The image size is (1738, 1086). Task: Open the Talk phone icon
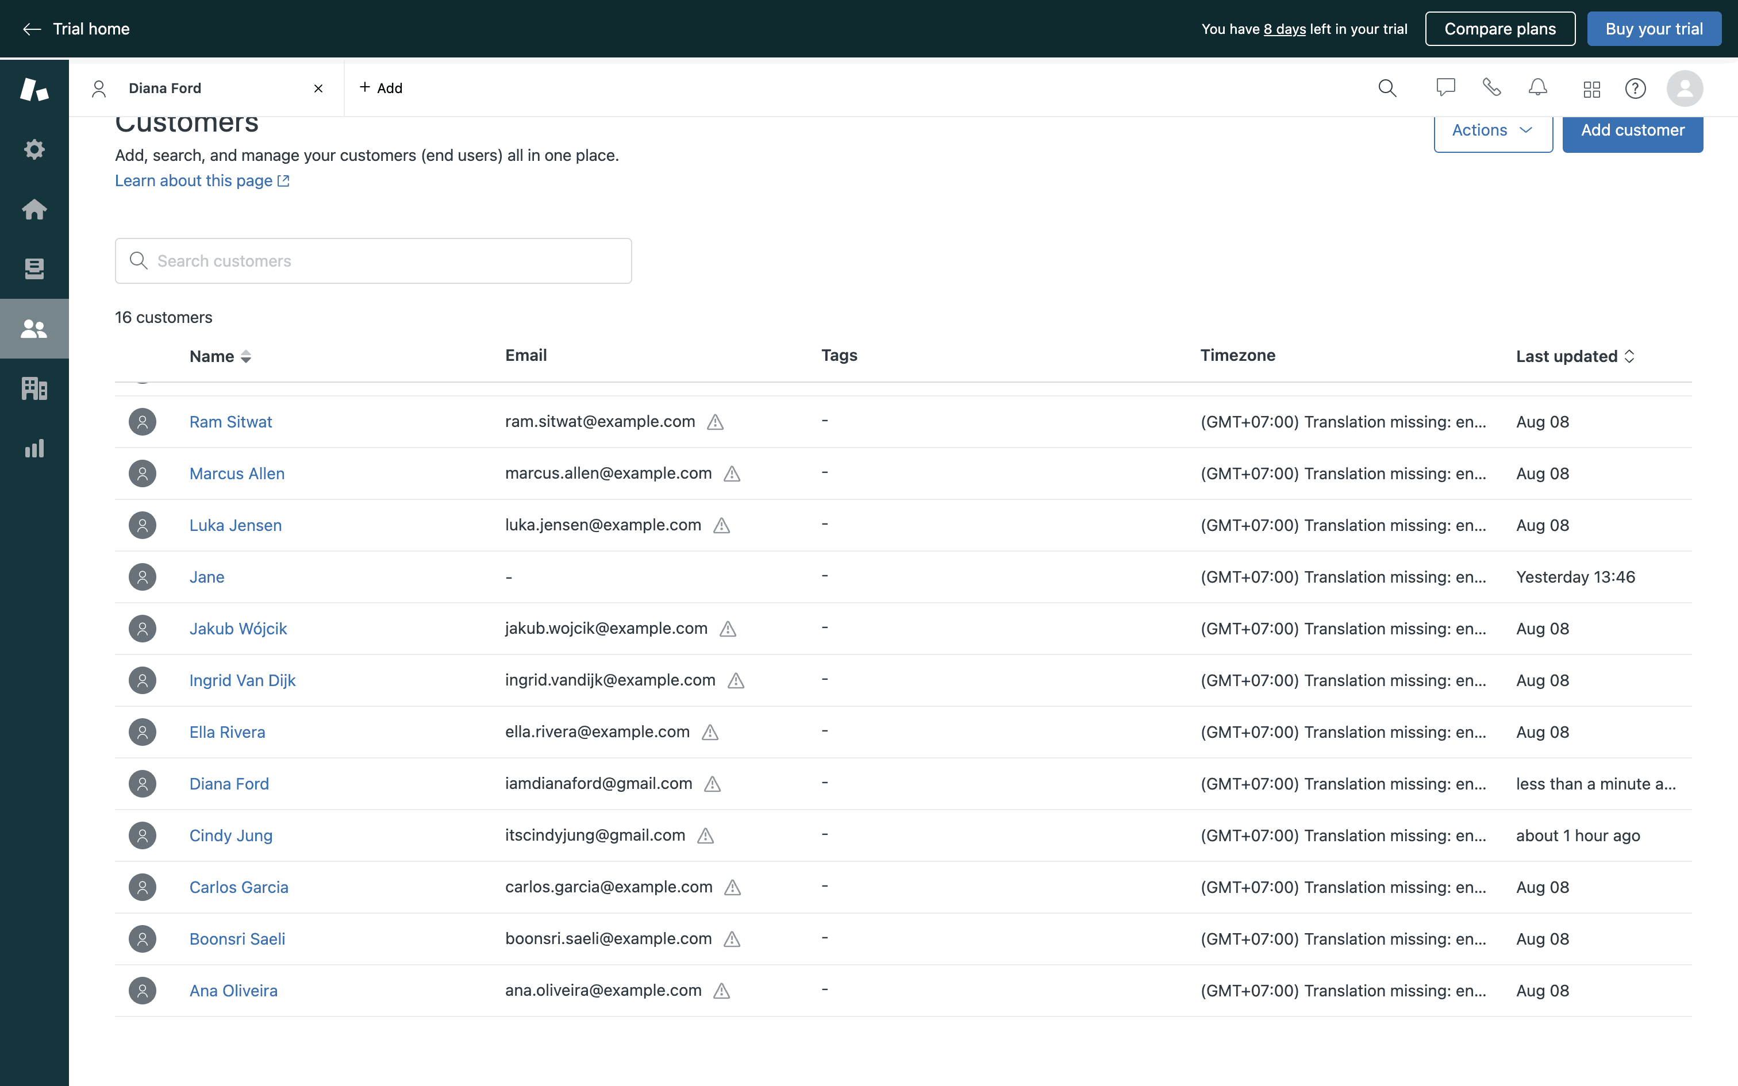click(1491, 87)
